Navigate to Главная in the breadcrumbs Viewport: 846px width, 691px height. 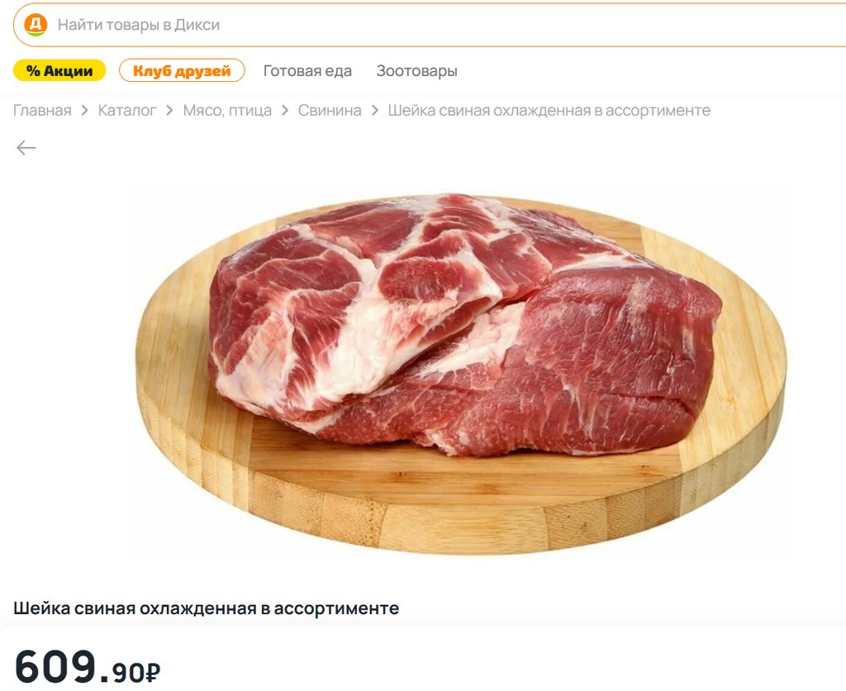[42, 110]
